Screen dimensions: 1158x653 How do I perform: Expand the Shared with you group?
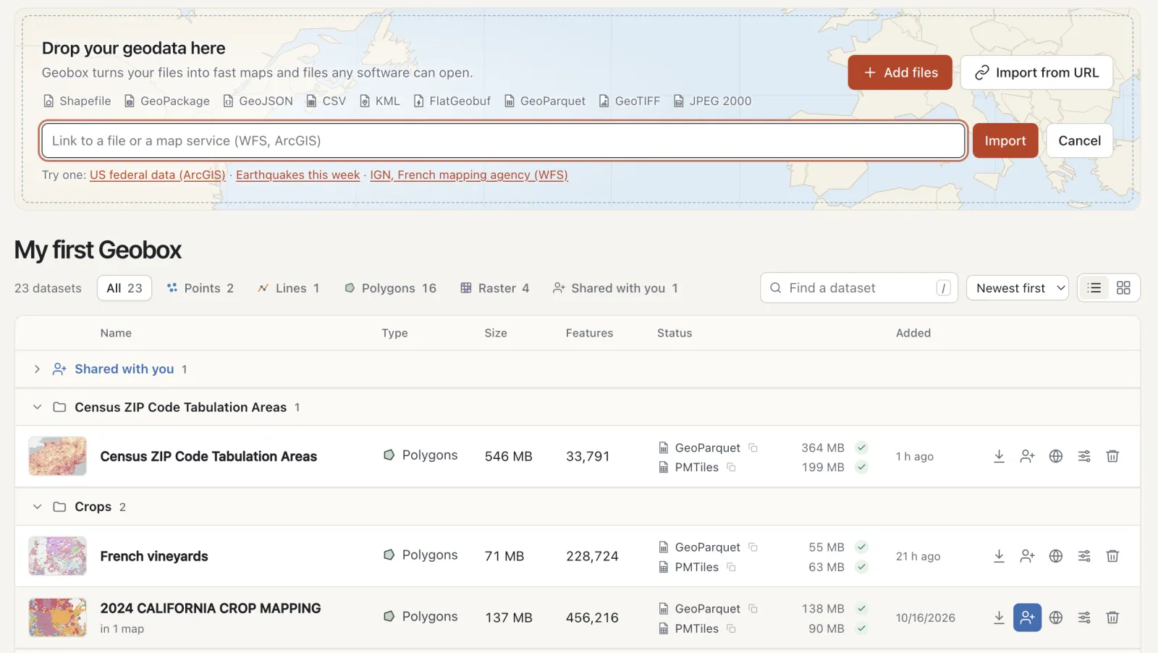click(x=37, y=369)
